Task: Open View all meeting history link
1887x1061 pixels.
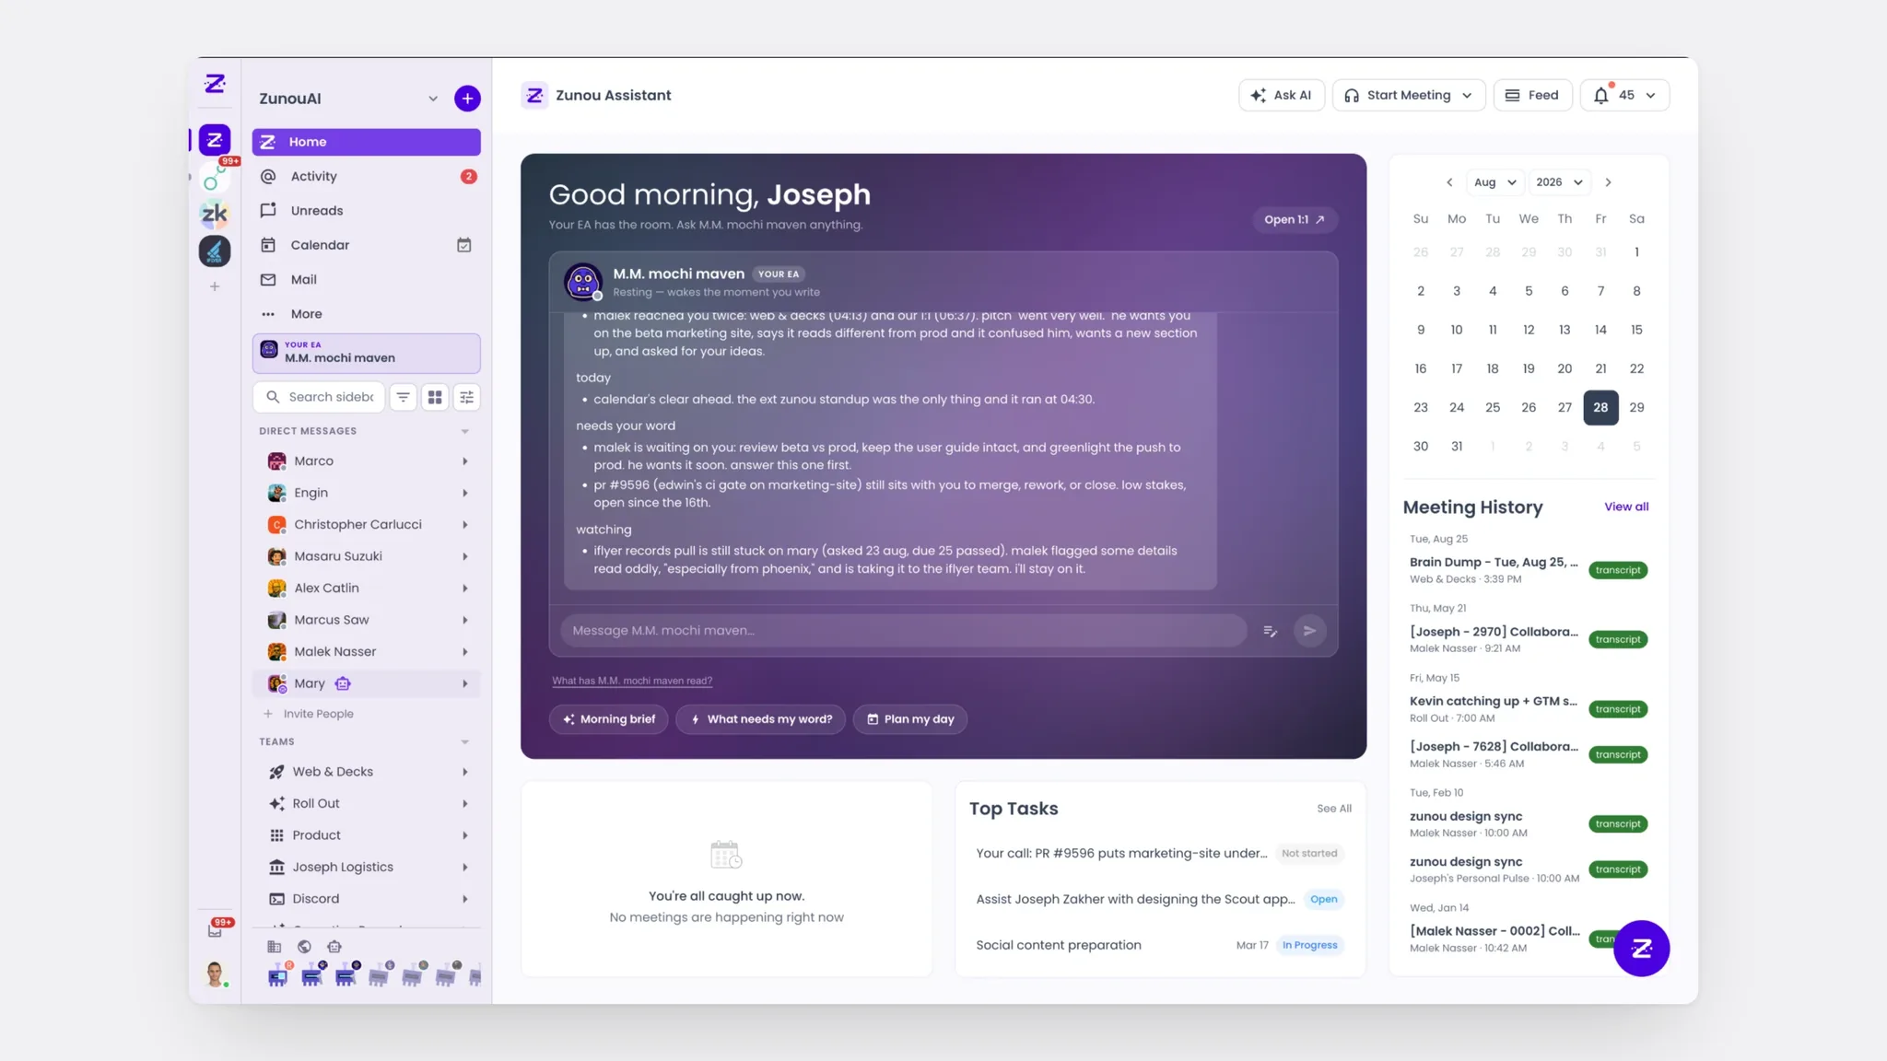Action: click(x=1626, y=507)
